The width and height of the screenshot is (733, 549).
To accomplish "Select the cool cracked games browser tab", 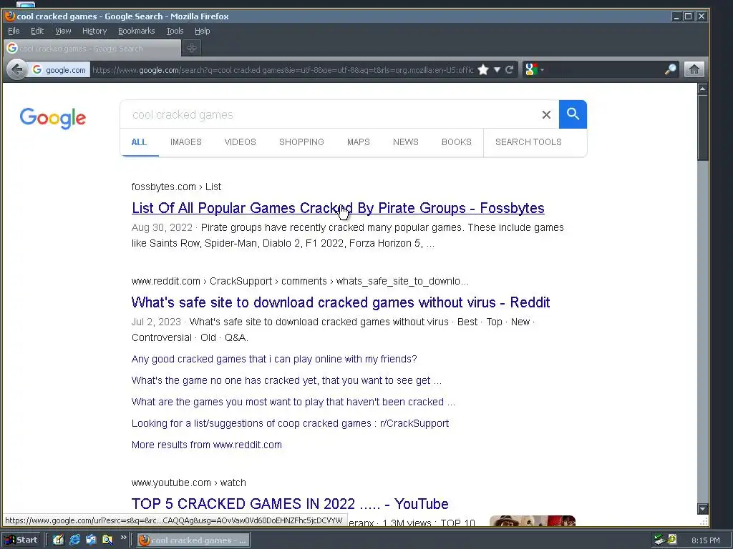I will pyautogui.click(x=92, y=48).
